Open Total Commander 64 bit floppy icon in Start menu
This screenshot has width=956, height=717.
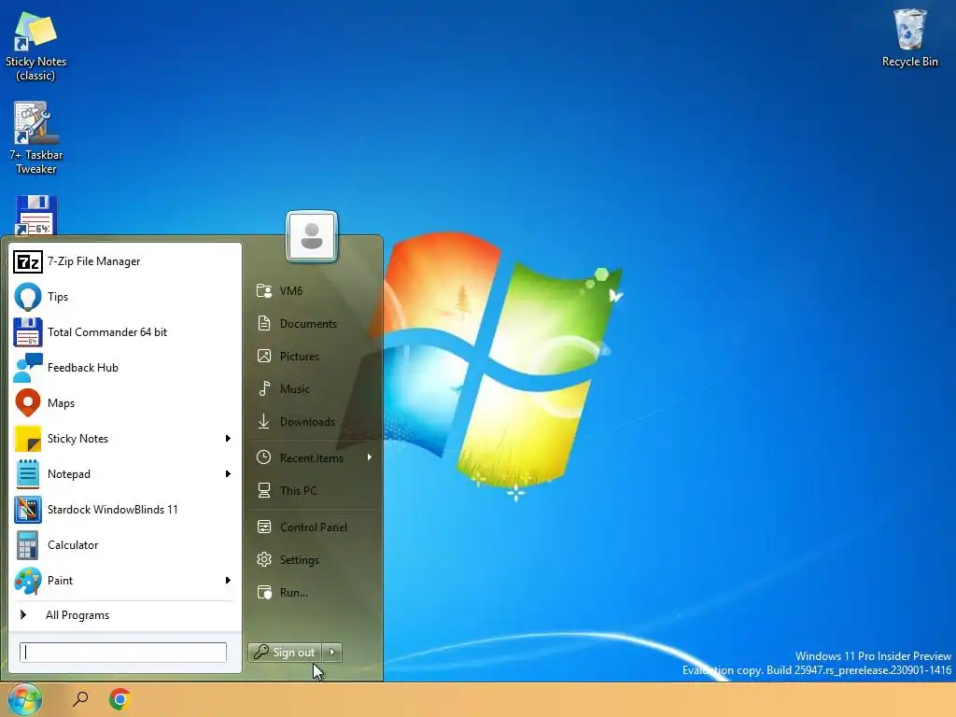click(x=27, y=332)
